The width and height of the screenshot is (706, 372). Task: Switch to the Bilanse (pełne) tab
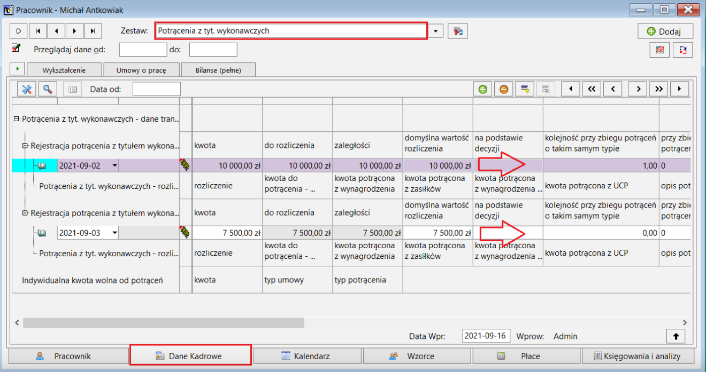point(218,70)
